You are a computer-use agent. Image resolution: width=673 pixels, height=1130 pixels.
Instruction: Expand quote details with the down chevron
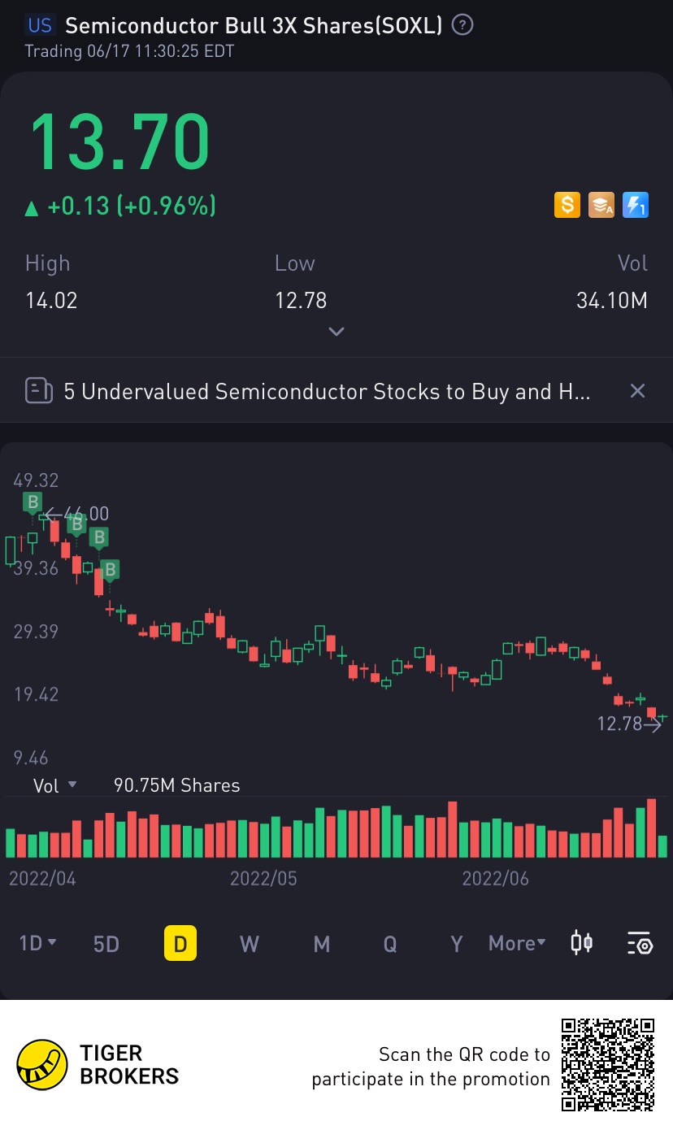click(336, 331)
